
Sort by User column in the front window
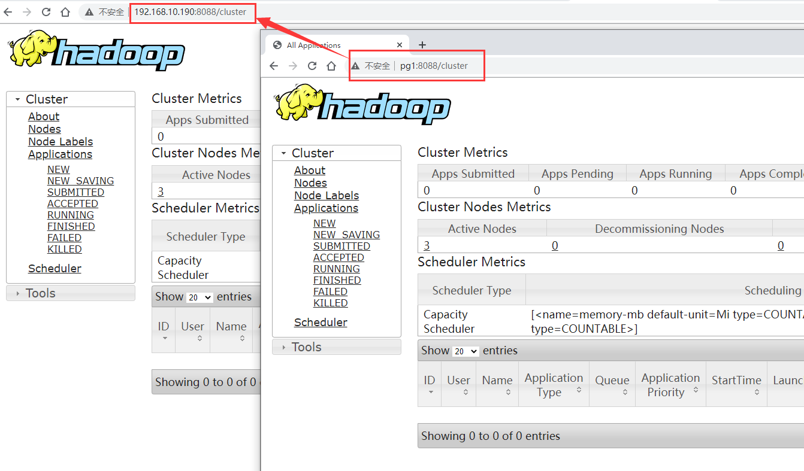(x=458, y=384)
